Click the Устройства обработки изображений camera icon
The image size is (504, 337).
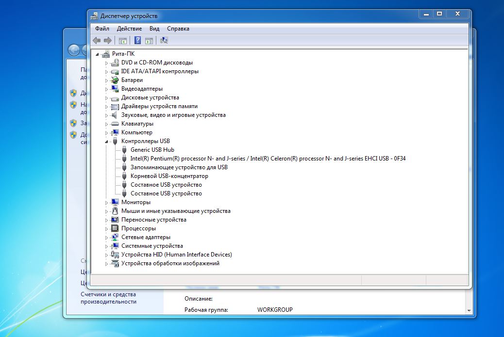(x=115, y=263)
